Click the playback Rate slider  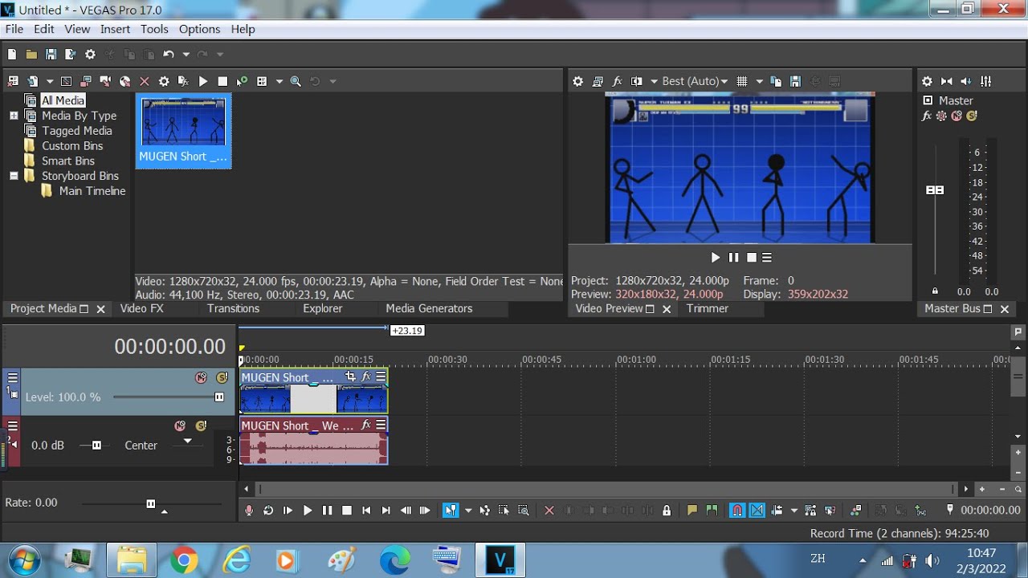click(x=150, y=503)
